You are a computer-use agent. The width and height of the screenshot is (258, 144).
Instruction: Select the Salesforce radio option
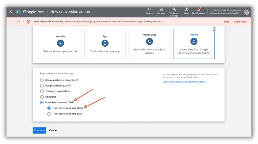(42, 97)
